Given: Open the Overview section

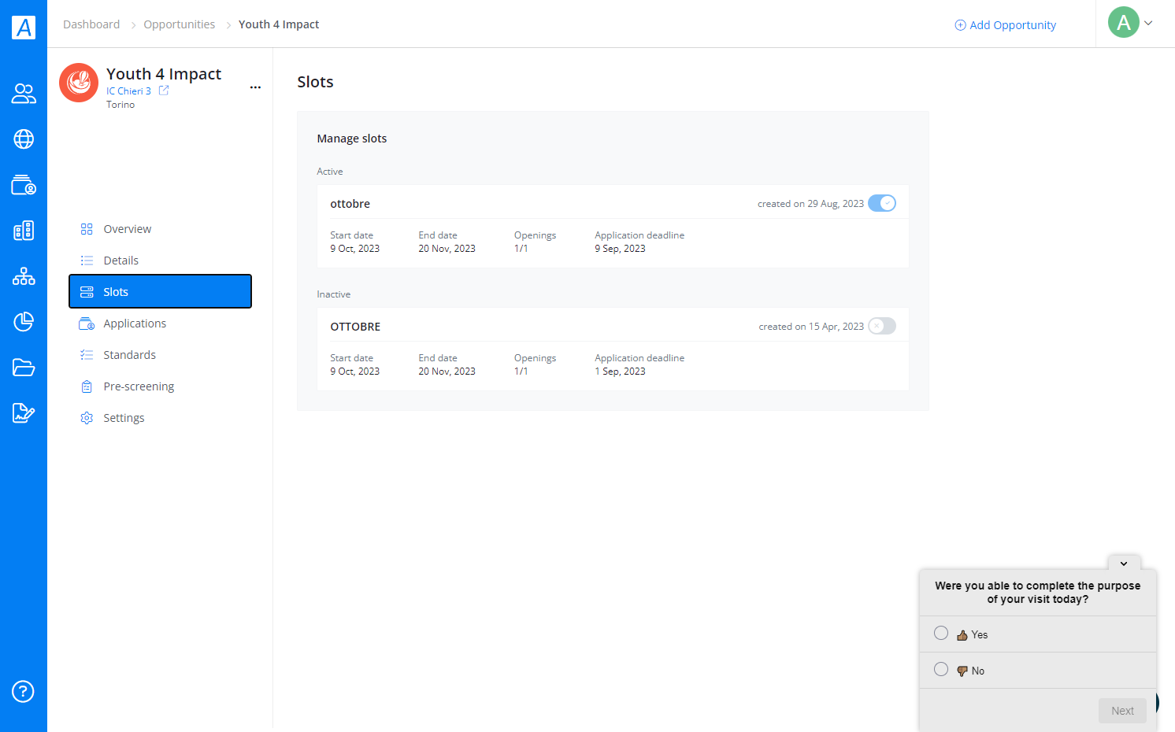Looking at the screenshot, I should click(x=161, y=229).
